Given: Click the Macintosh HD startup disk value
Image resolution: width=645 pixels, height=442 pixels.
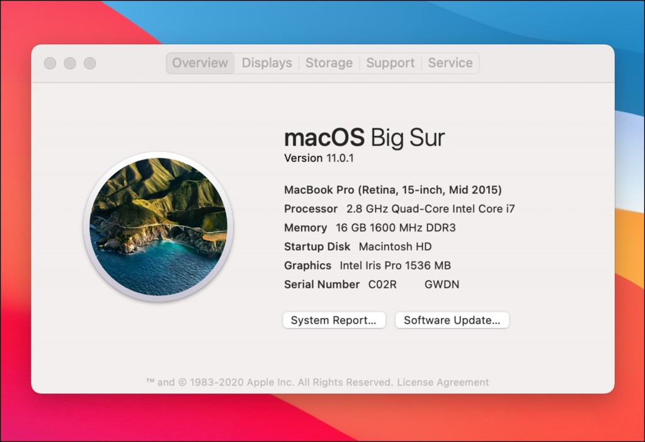Looking at the screenshot, I should [x=396, y=247].
